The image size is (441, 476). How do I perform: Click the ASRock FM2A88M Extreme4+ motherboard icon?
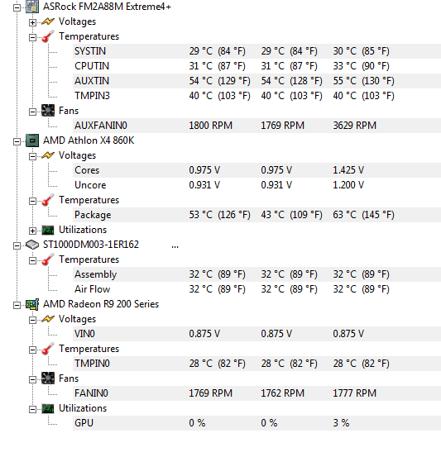[x=32, y=7]
